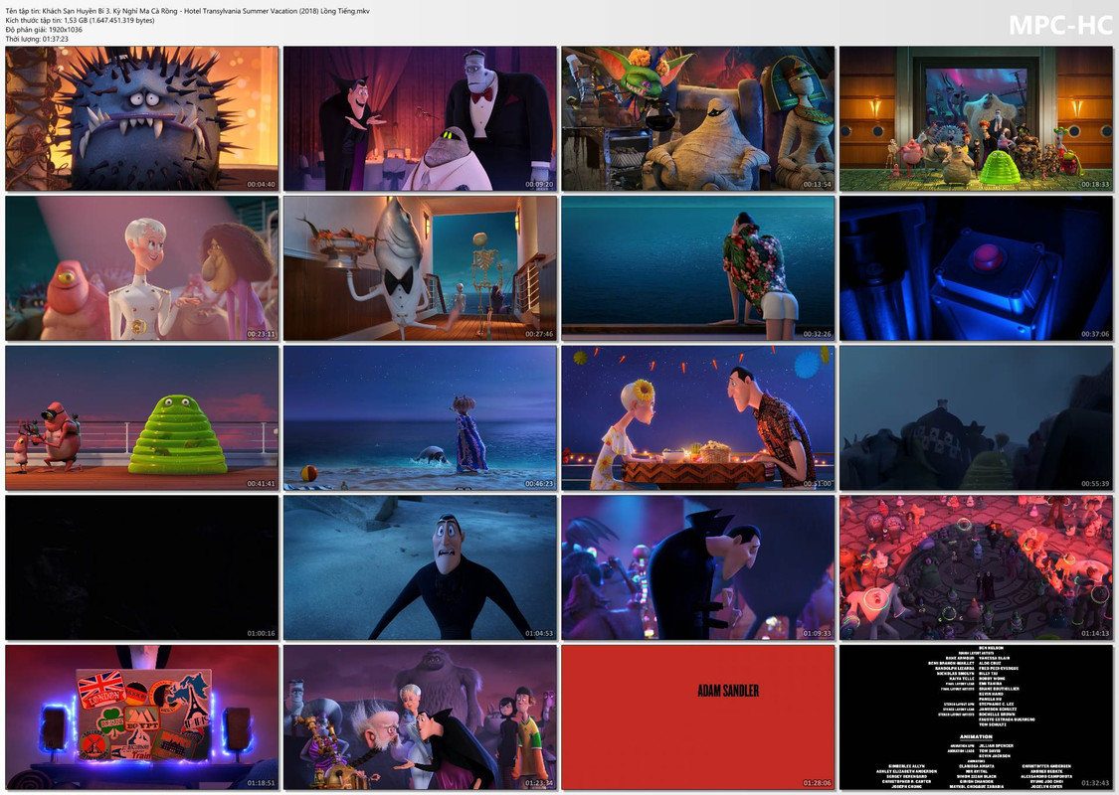Viewport: 1119px width, 795px height.
Task: Select the mummy thumbnail at 00:13:54
Action: click(x=698, y=118)
